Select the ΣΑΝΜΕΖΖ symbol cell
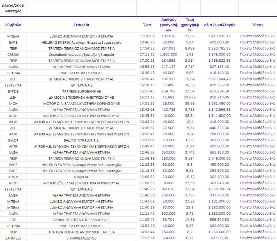Screen dimensions: 277x241 pyautogui.click(x=13, y=238)
